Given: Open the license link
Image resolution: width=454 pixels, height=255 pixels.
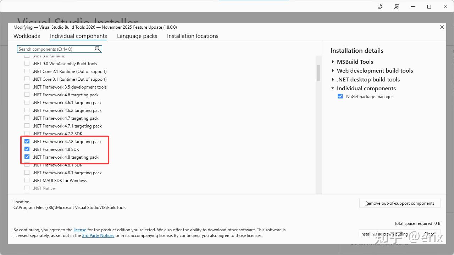Looking at the screenshot, I should [80, 230].
